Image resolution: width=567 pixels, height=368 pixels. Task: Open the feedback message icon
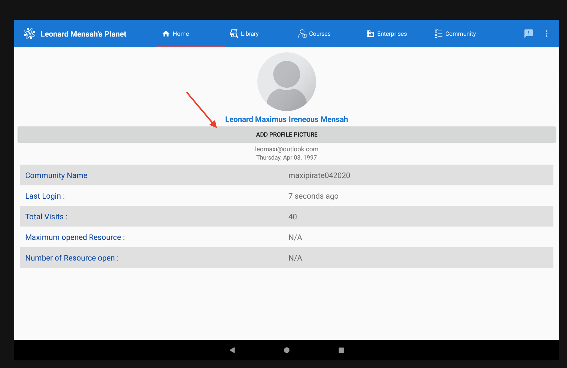(x=529, y=34)
